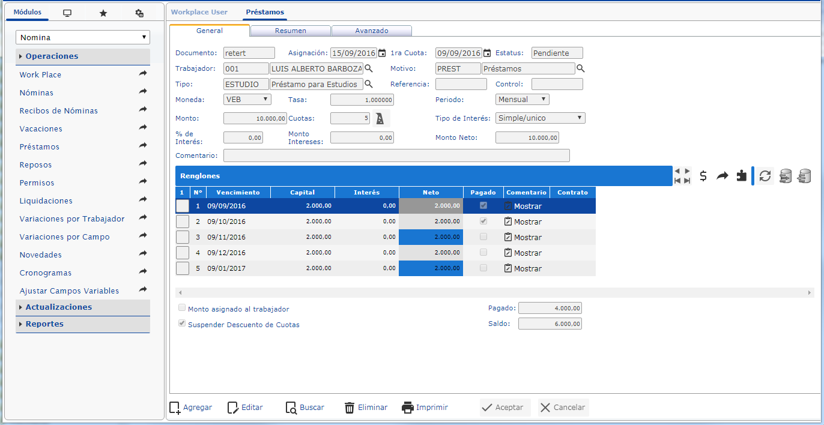Switch to the Resumen tab

tap(291, 31)
